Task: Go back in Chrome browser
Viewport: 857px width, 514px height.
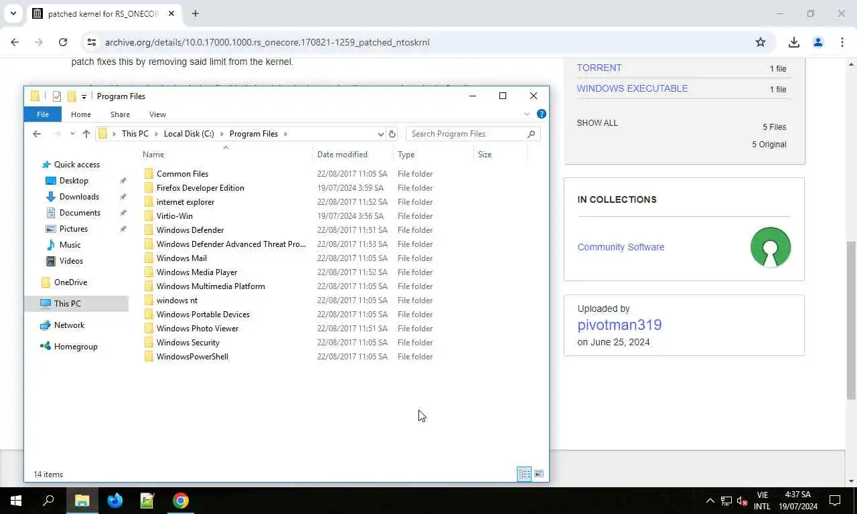Action: coord(15,42)
